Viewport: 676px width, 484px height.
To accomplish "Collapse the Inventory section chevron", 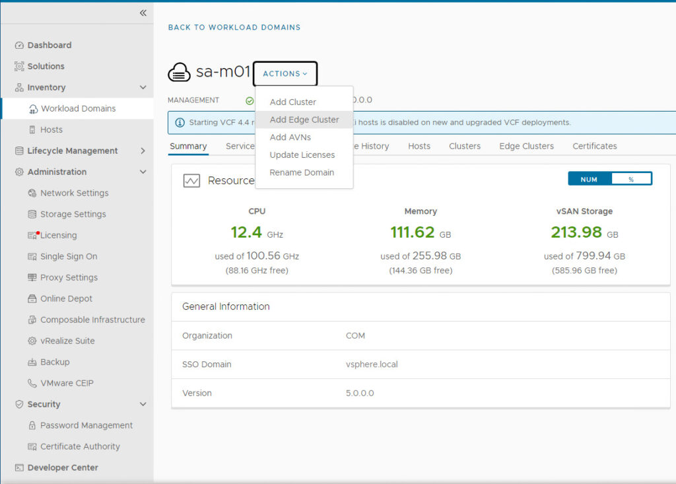I will (x=143, y=88).
